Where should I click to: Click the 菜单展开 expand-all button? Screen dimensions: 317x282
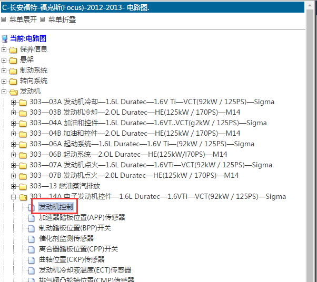click(23, 19)
